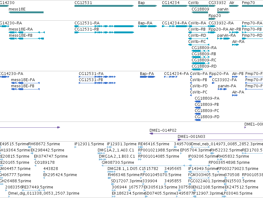263x198 pixels.
Task: Select the CG14234 gene label
Action: 171,3
